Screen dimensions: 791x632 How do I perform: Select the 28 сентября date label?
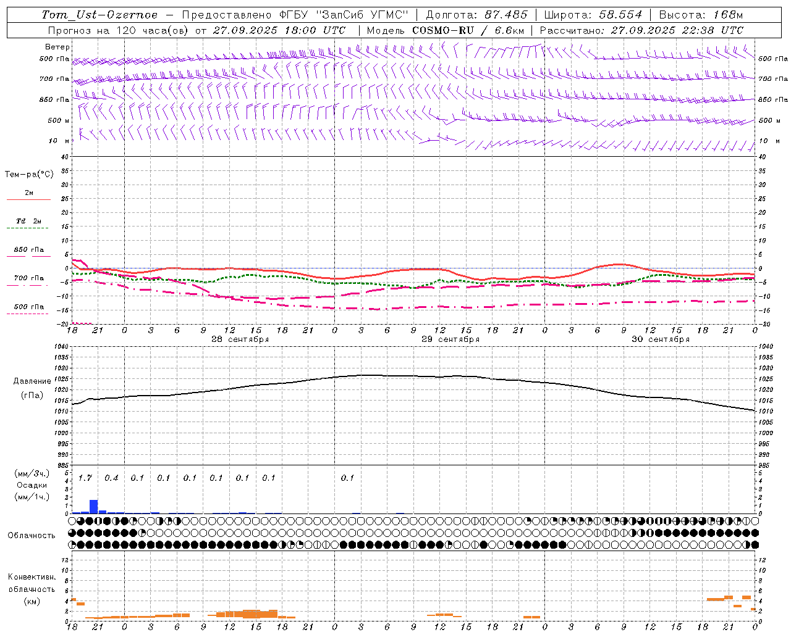click(x=240, y=339)
